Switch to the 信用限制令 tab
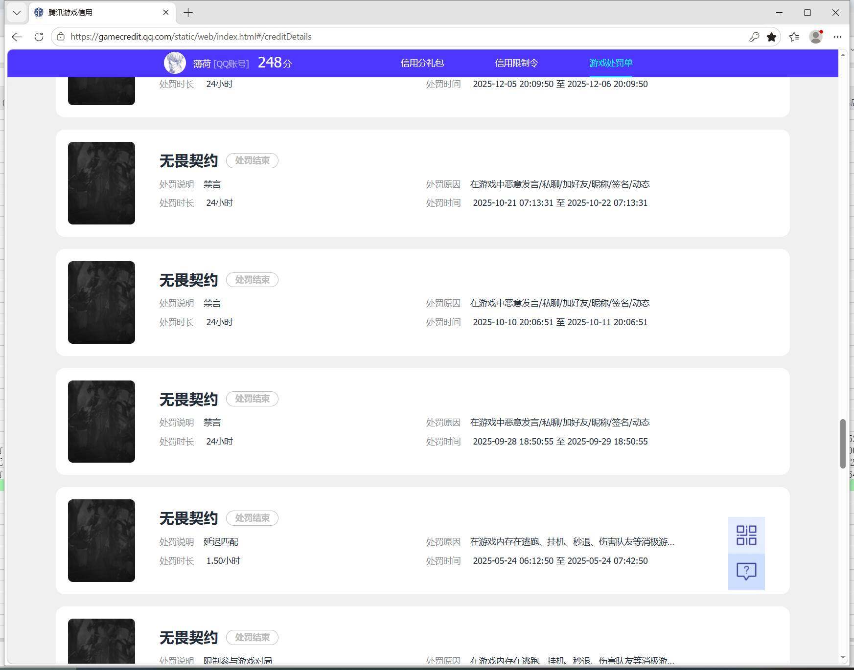Viewport: 854px width, 670px height. click(x=516, y=63)
